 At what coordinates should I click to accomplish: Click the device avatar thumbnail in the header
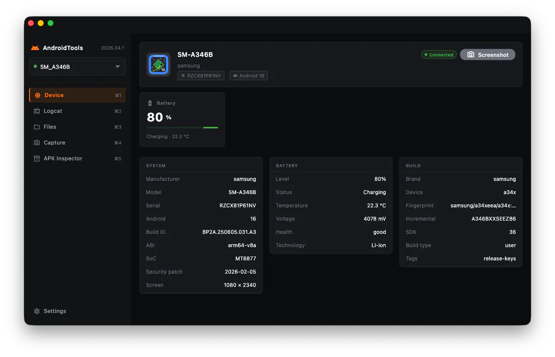(159, 65)
